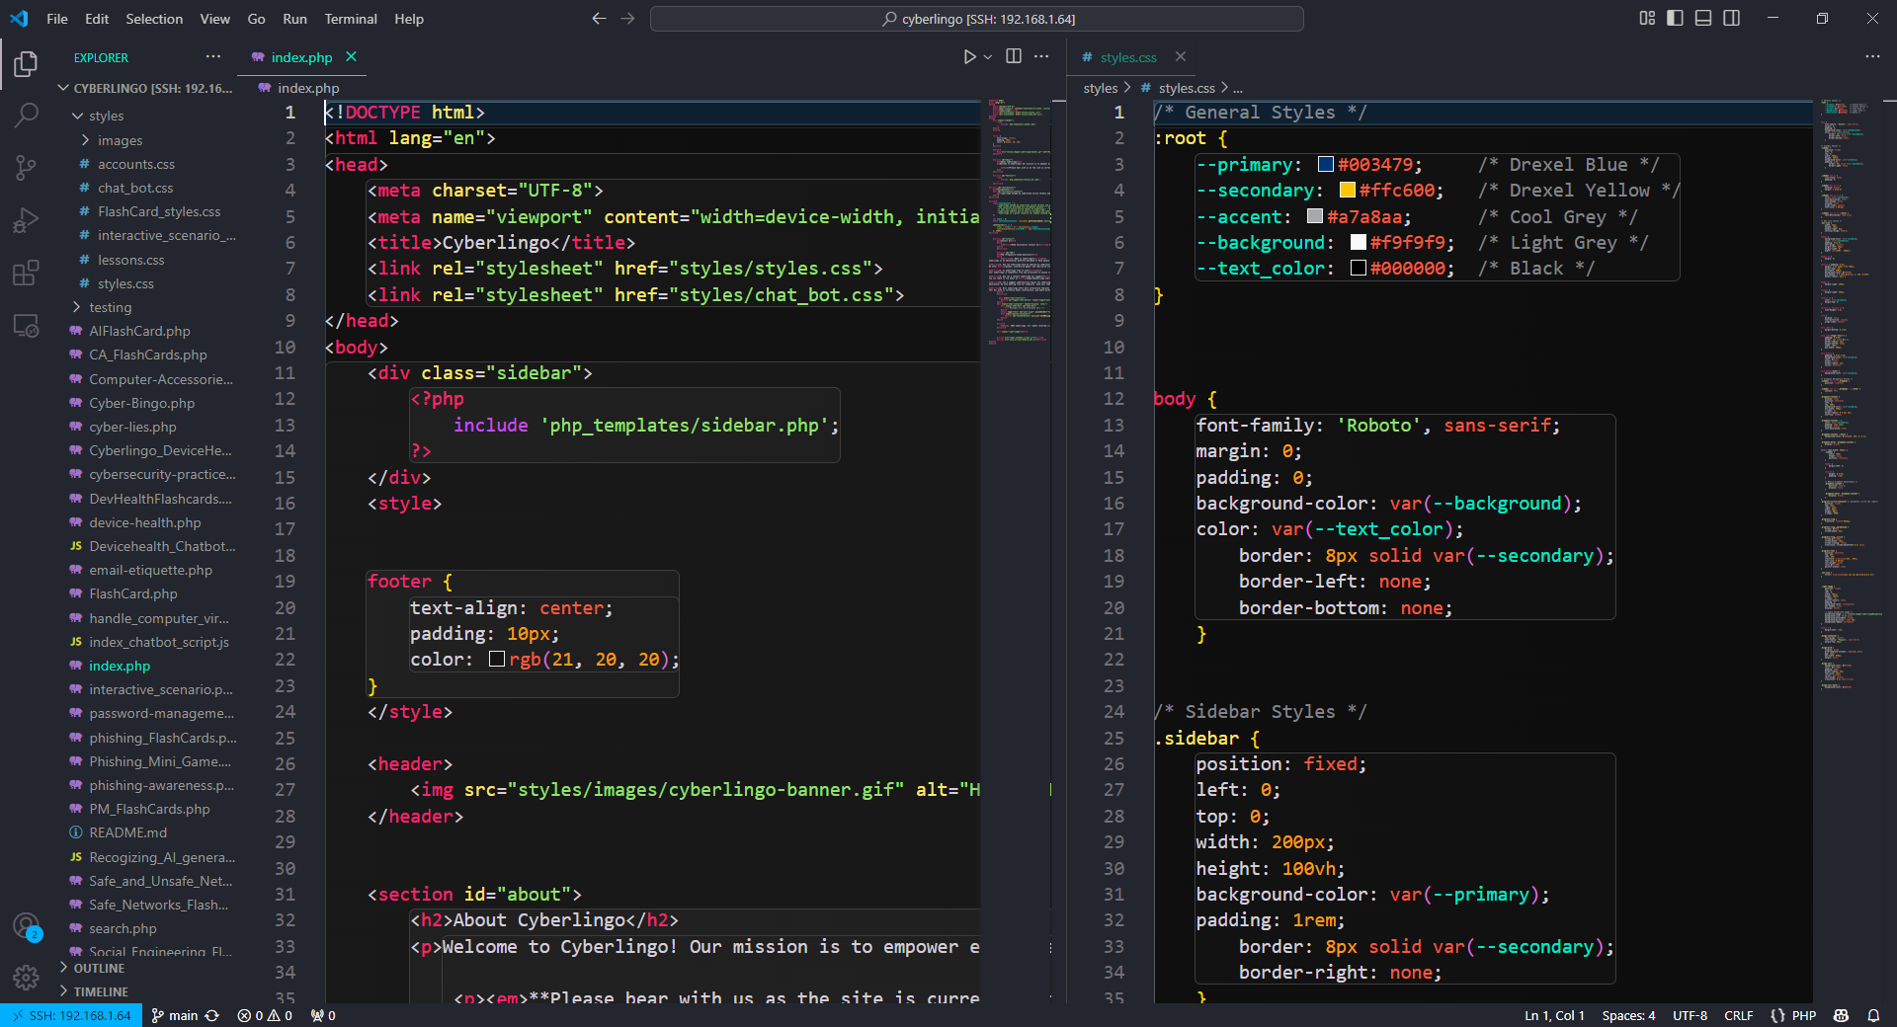This screenshot has height=1027, width=1897.
Task: Open the Accounts menu icon
Action: pyautogui.click(x=26, y=926)
